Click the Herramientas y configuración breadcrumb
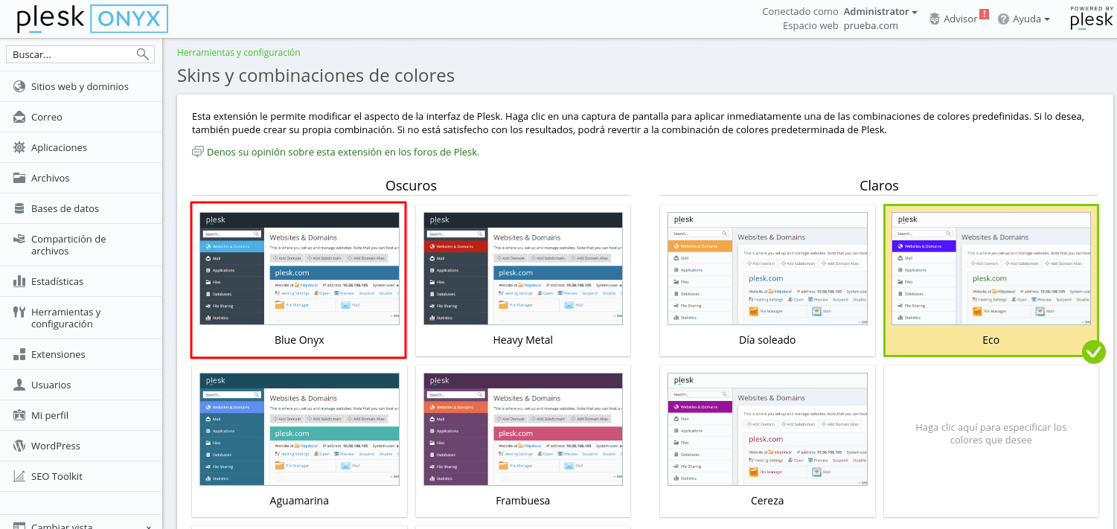Screen dimensions: 1117x529 (238, 53)
